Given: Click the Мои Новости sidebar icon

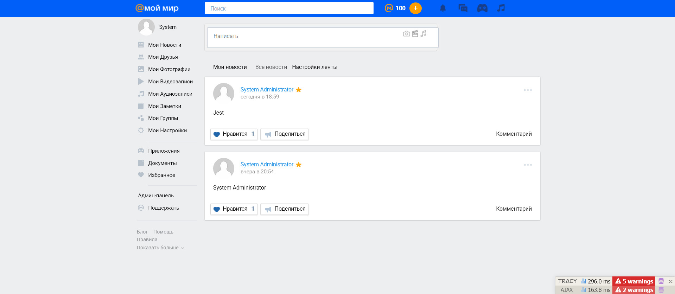Looking at the screenshot, I should [141, 45].
